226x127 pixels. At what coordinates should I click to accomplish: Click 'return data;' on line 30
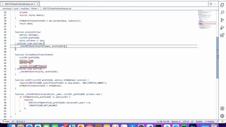(x=26, y=24)
